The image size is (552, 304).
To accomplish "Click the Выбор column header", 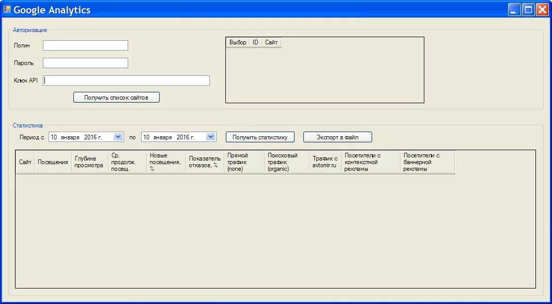I will [x=238, y=42].
